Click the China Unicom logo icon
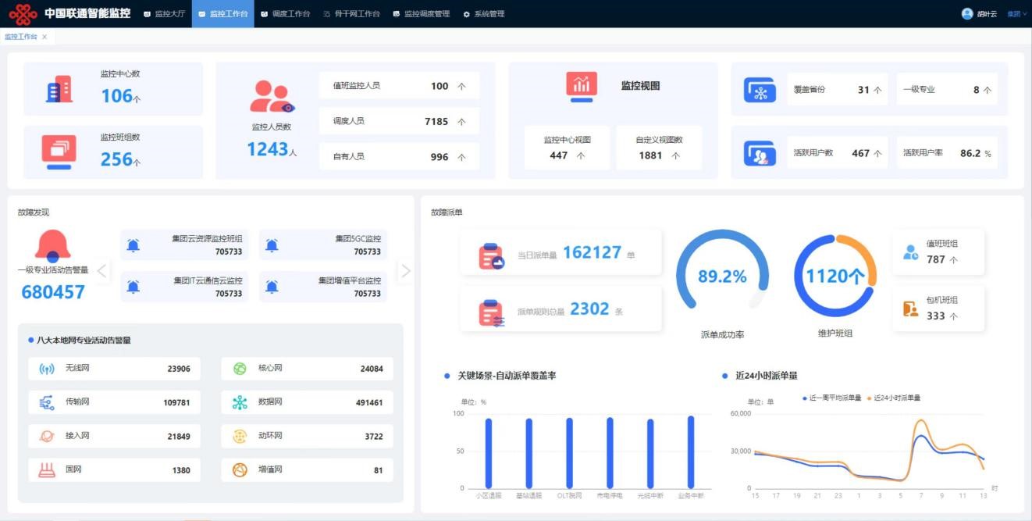1032x521 pixels. pos(23,14)
